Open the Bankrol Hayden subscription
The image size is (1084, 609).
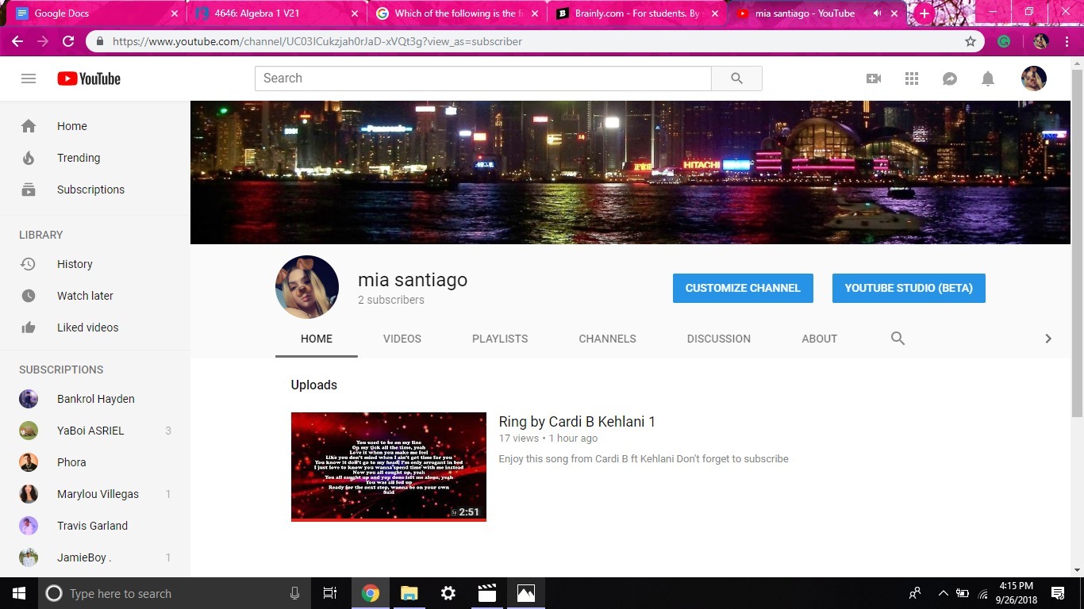point(95,399)
